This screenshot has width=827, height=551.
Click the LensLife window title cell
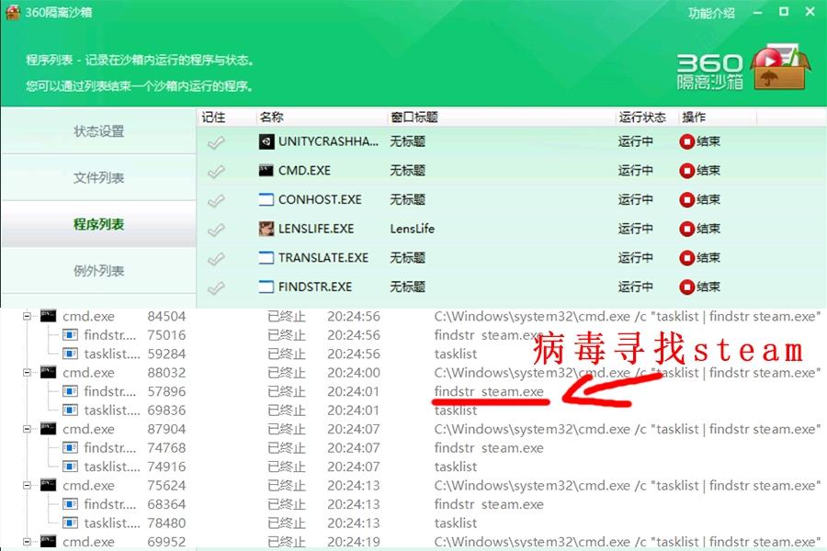pos(413,229)
